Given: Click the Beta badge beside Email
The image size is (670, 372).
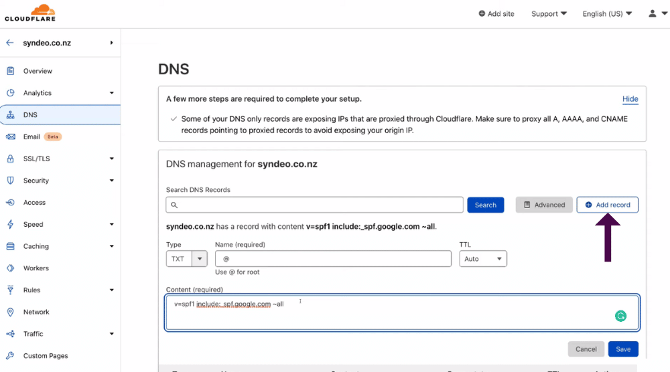Looking at the screenshot, I should pos(52,136).
